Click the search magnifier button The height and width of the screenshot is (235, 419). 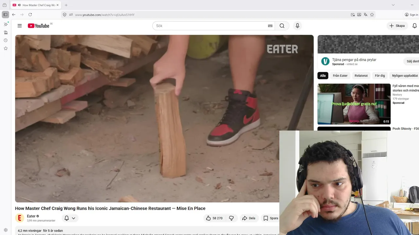point(282,26)
